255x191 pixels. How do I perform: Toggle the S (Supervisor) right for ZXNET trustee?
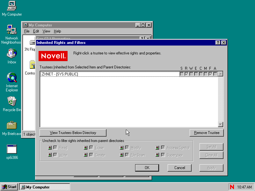(182, 74)
